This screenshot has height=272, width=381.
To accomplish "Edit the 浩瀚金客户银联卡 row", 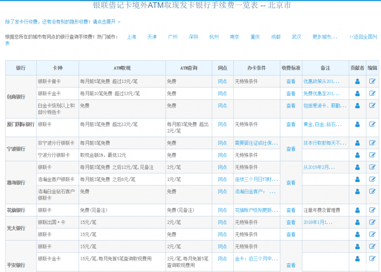I will 372,179.
